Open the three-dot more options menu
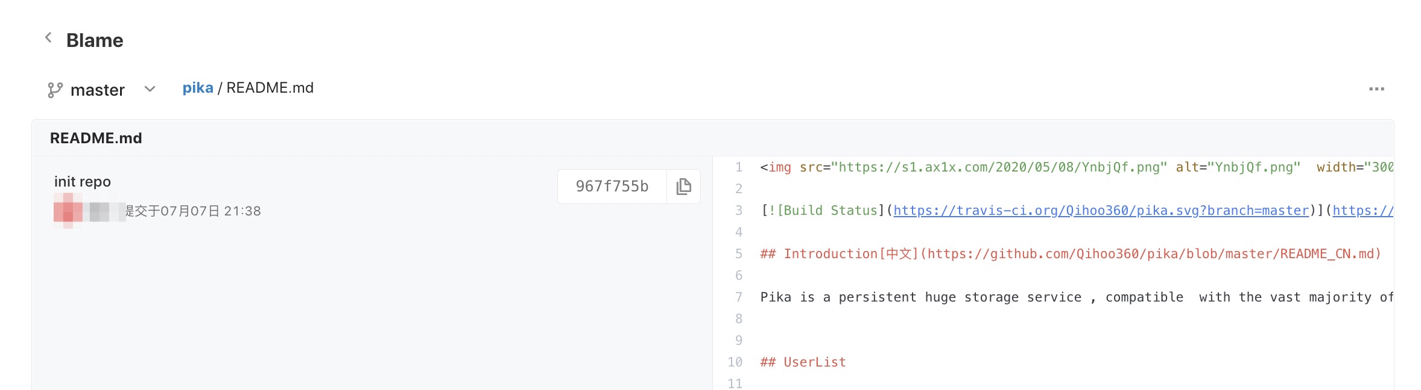 (1376, 89)
